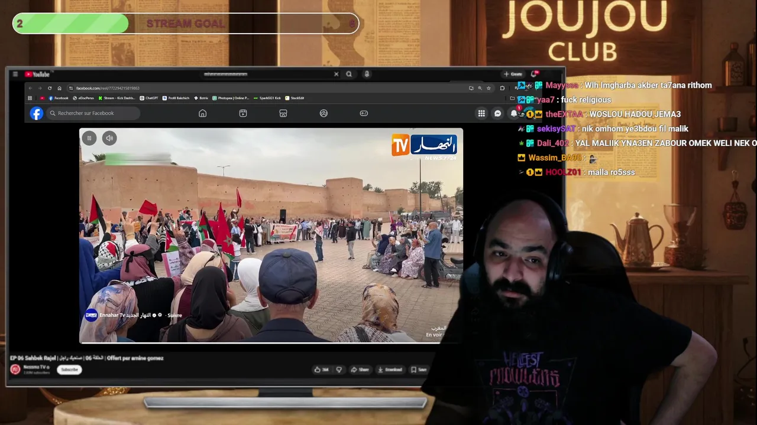Image resolution: width=757 pixels, height=425 pixels.
Task: Click the YouTube search magnifier button
Action: click(349, 74)
